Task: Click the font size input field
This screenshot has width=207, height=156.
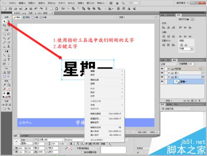Action: pyautogui.click(x=55, y=144)
